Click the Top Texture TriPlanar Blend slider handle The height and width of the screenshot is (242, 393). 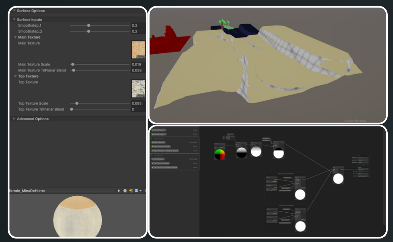click(x=71, y=109)
